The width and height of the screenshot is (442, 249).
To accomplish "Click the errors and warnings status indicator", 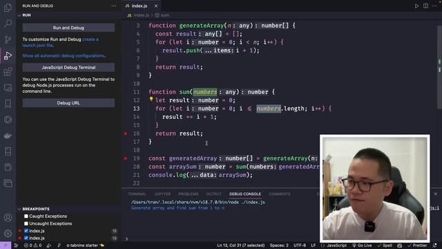I will [32, 246].
